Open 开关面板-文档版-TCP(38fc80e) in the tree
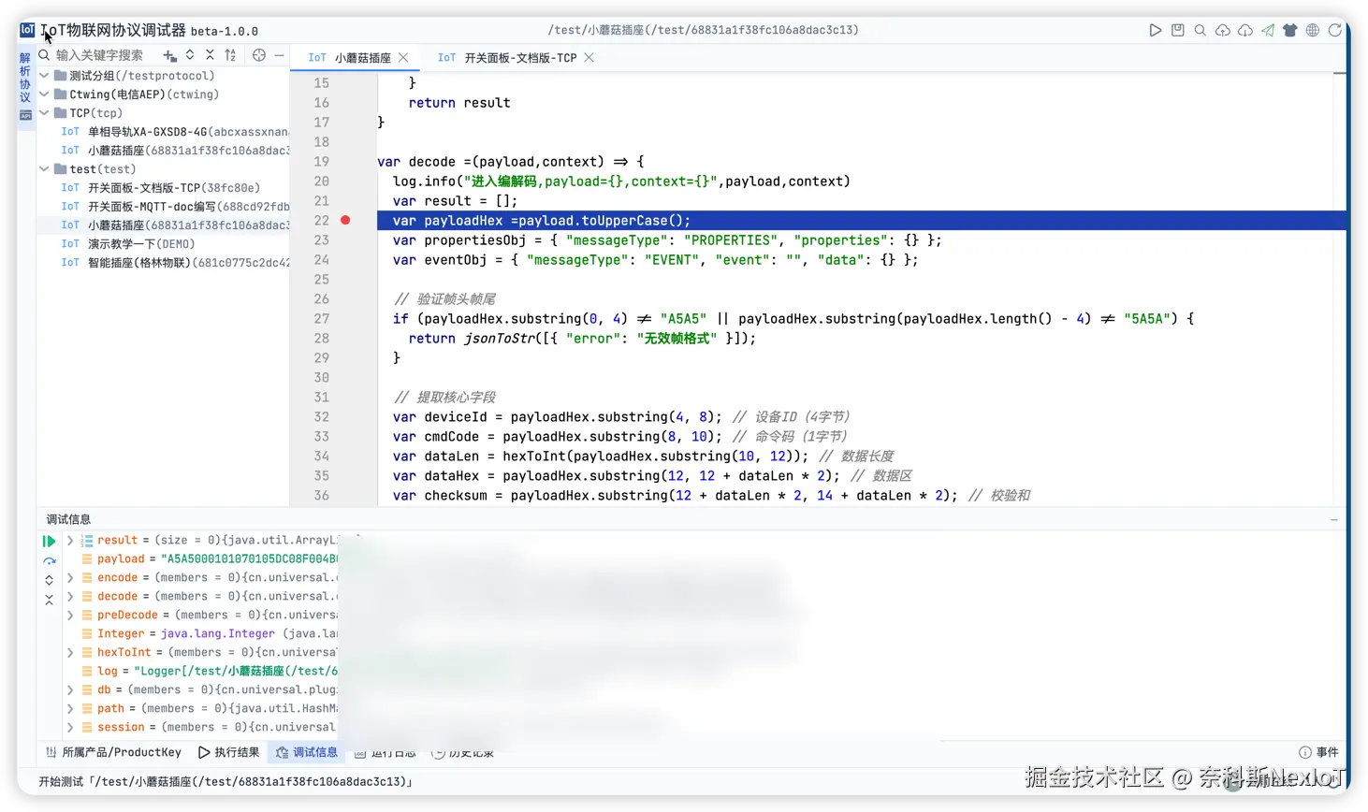The width and height of the screenshot is (1368, 812). click(161, 188)
